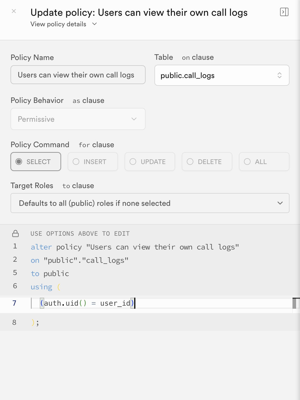Toggle the side panel collapse icon
Screen dimensions: 300x400
(x=284, y=12)
